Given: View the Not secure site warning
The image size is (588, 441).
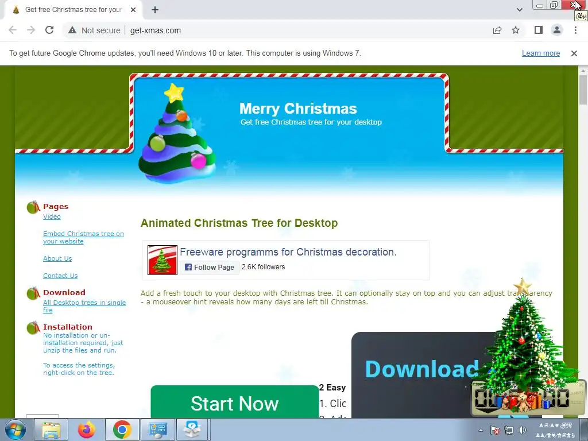Looking at the screenshot, I should coord(94,30).
